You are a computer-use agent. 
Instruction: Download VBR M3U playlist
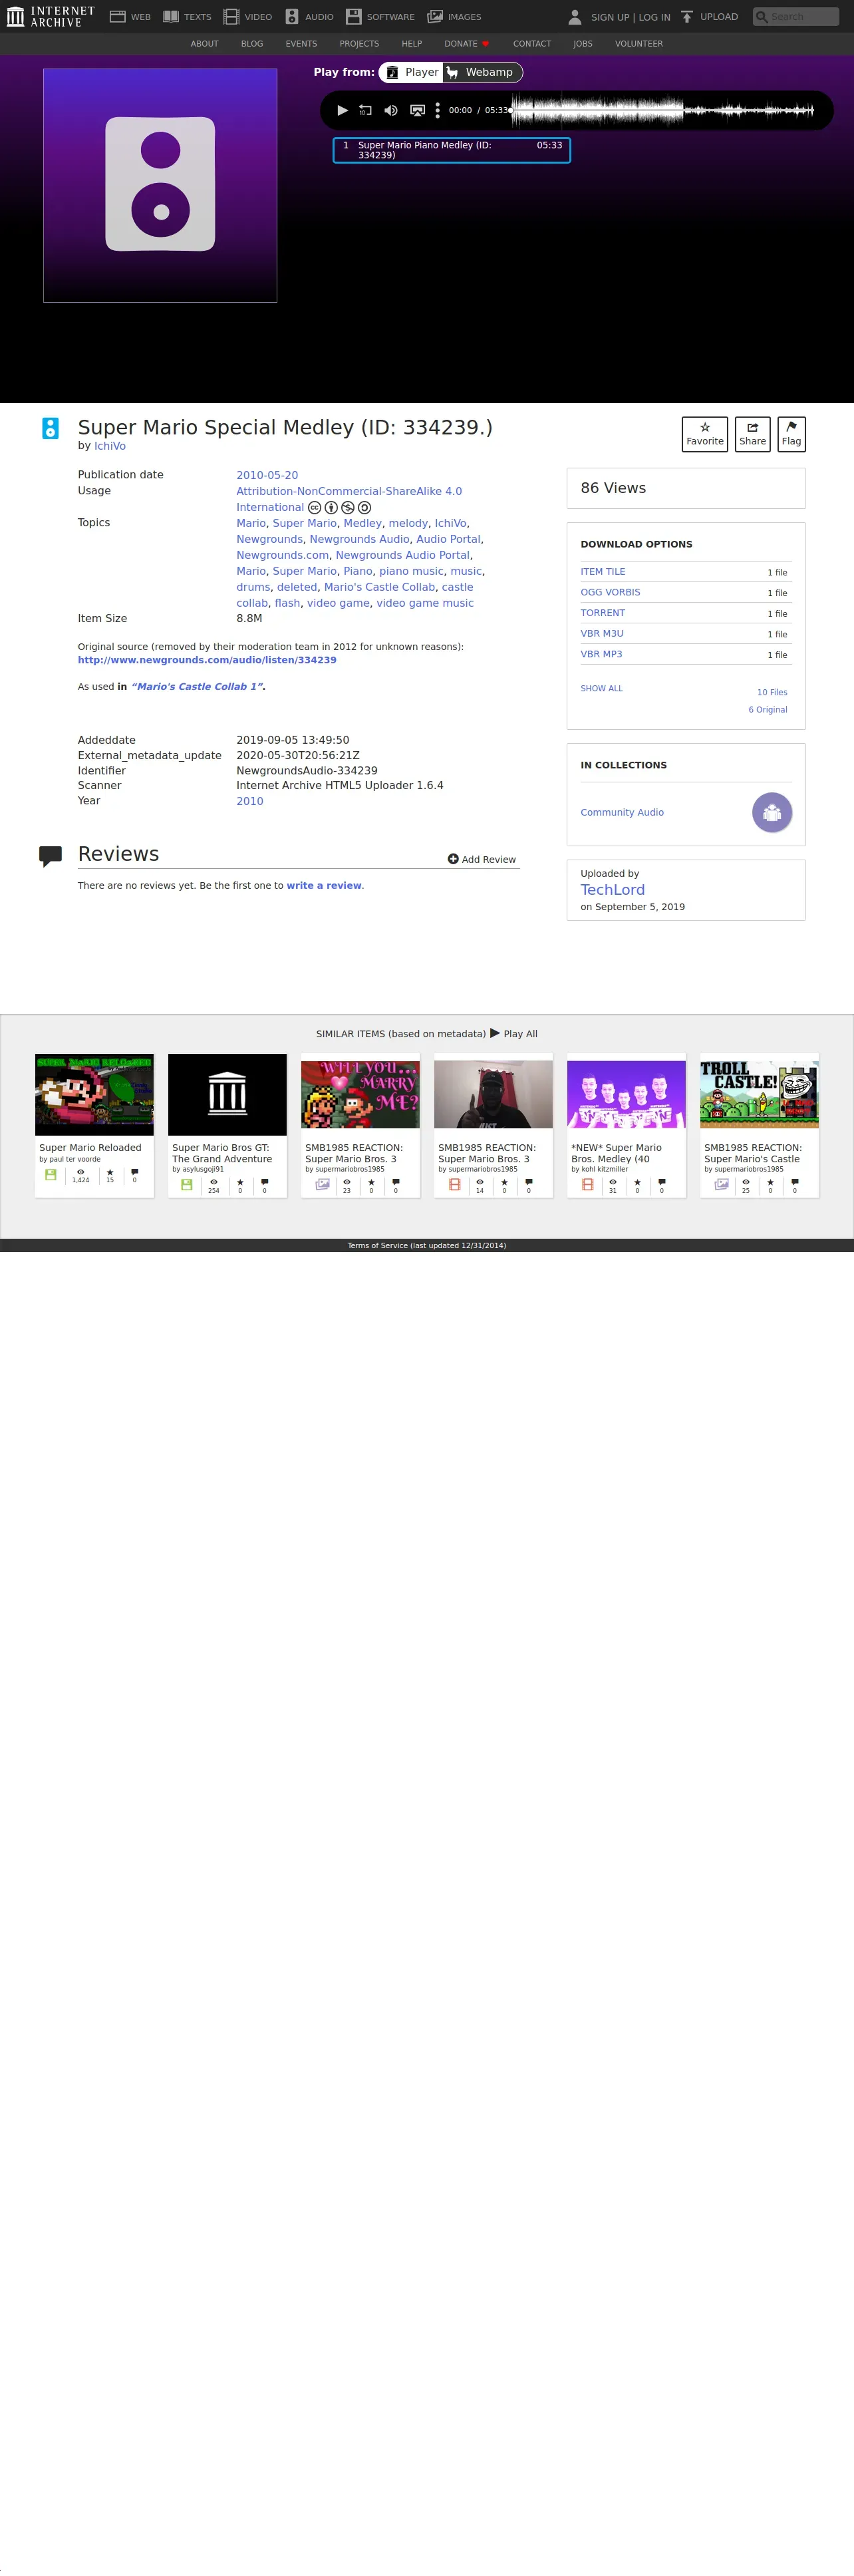click(x=602, y=633)
